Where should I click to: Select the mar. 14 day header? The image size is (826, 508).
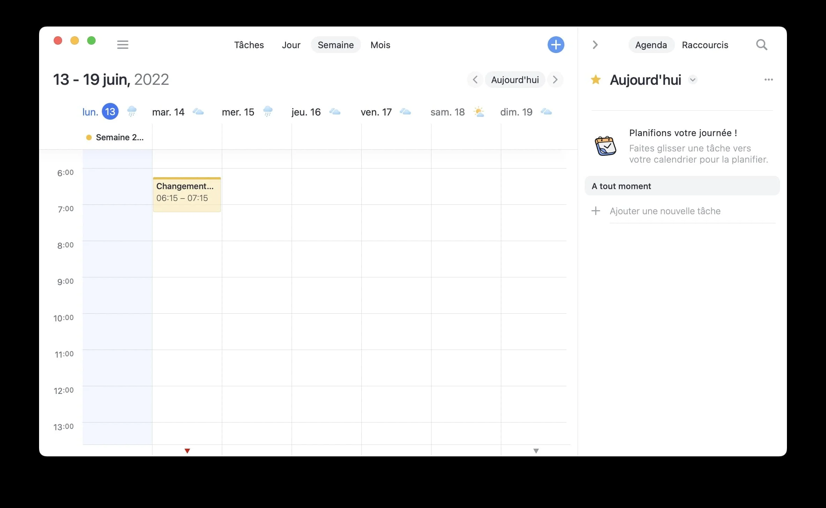(168, 112)
